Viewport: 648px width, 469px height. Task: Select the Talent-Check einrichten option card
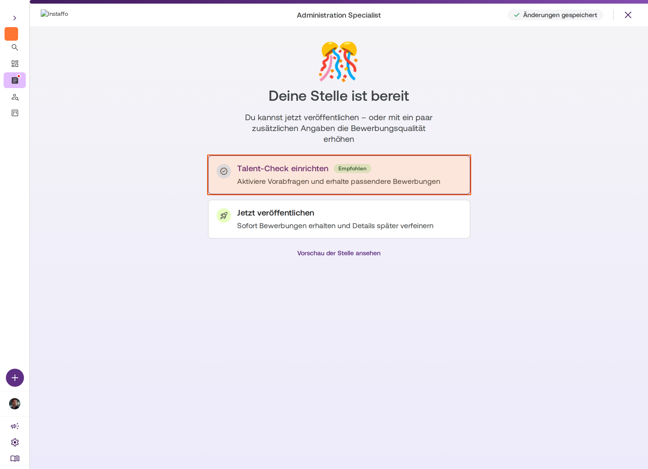click(x=339, y=175)
